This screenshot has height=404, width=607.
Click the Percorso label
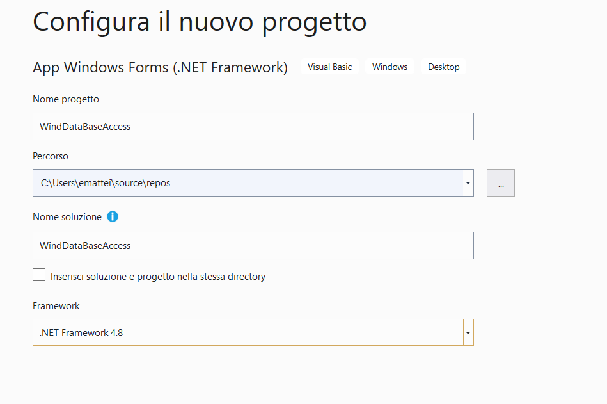coord(51,156)
